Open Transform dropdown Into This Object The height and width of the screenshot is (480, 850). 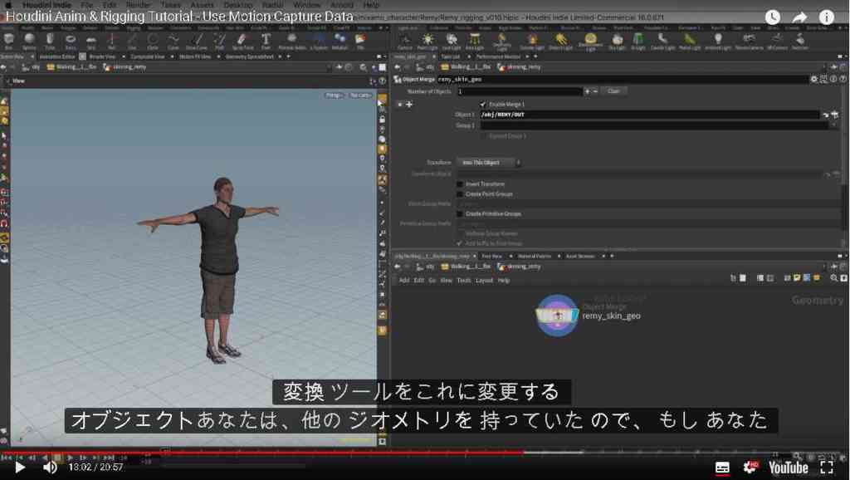coord(488,163)
